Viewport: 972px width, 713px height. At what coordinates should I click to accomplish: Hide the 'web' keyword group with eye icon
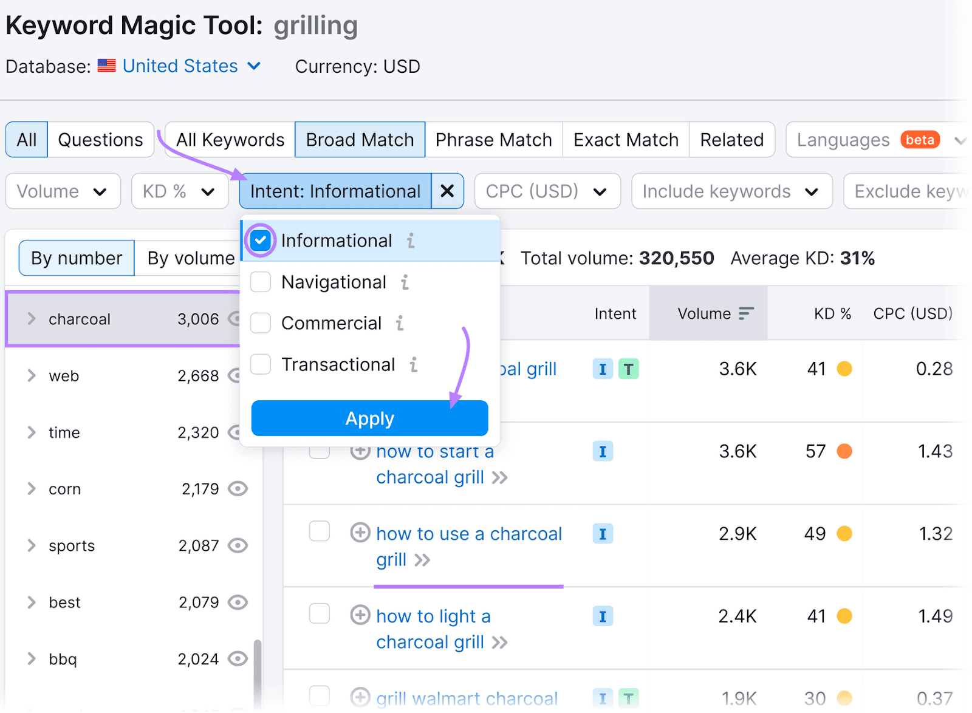point(239,375)
